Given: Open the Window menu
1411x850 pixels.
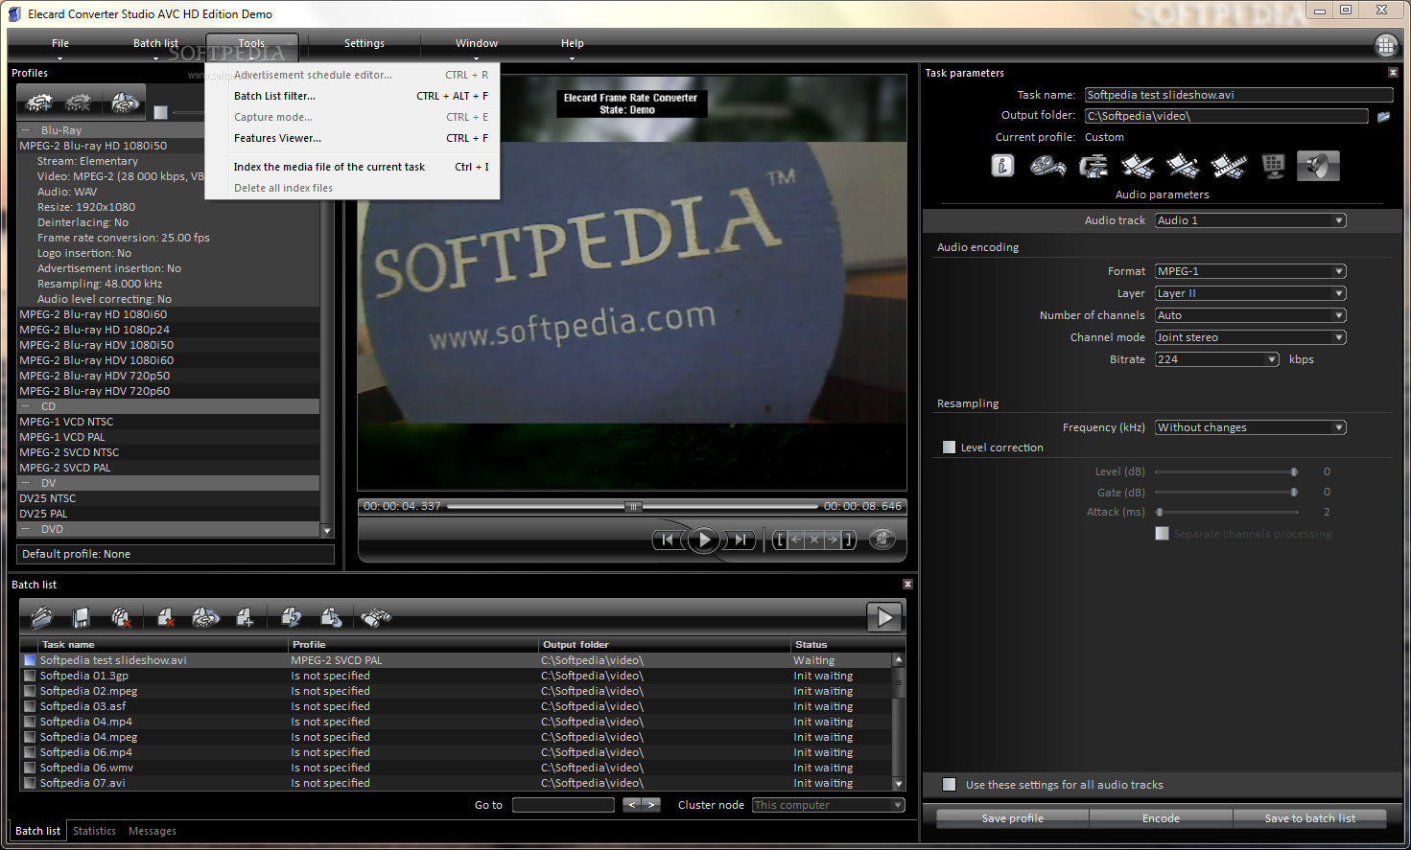Looking at the screenshot, I should [477, 43].
